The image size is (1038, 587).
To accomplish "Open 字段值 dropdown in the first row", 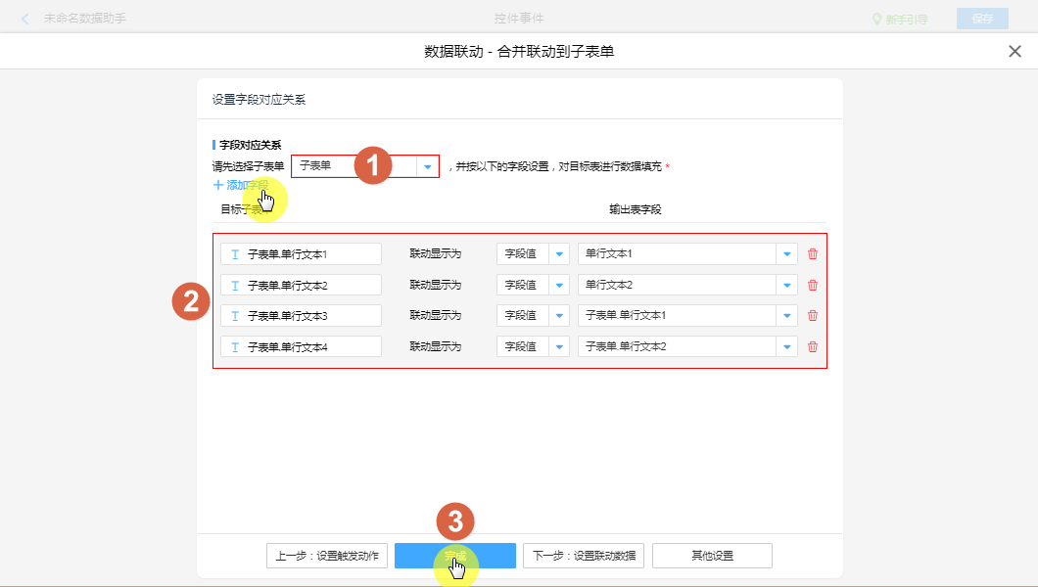I will pos(559,254).
